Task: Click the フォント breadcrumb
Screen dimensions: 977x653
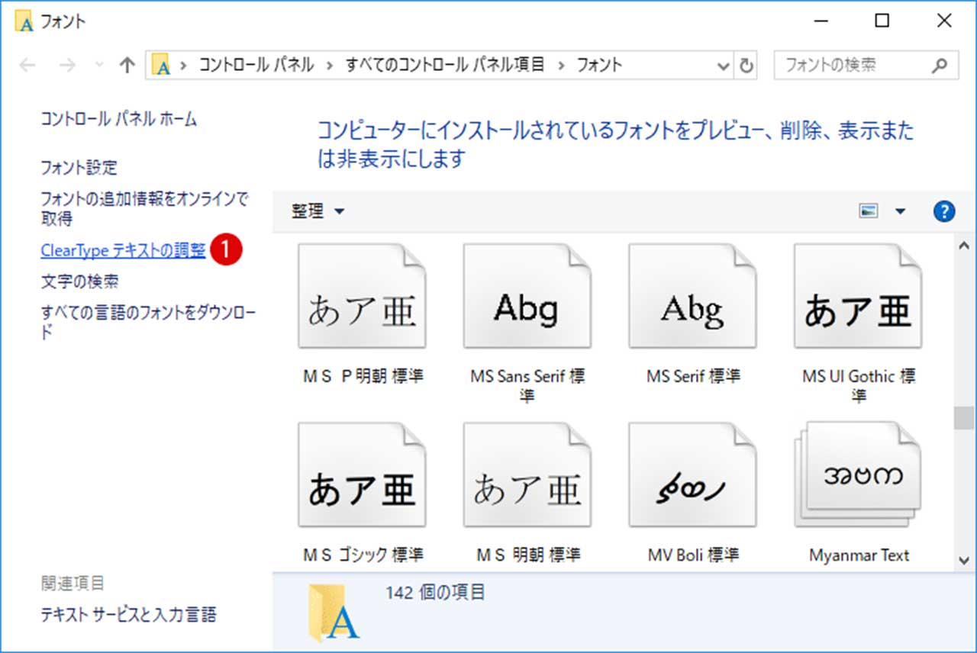Action: [x=600, y=66]
